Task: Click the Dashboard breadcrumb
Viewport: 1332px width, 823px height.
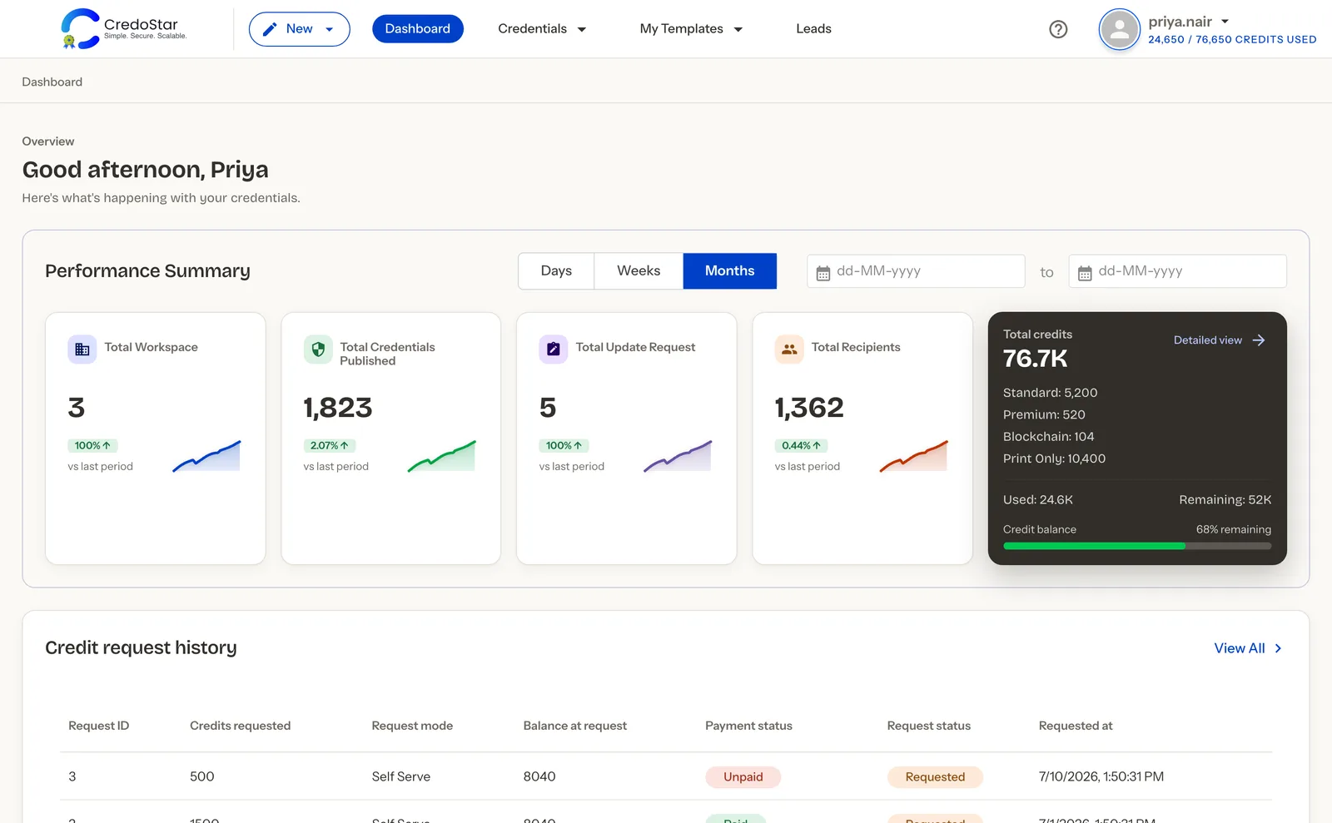Action: click(52, 82)
